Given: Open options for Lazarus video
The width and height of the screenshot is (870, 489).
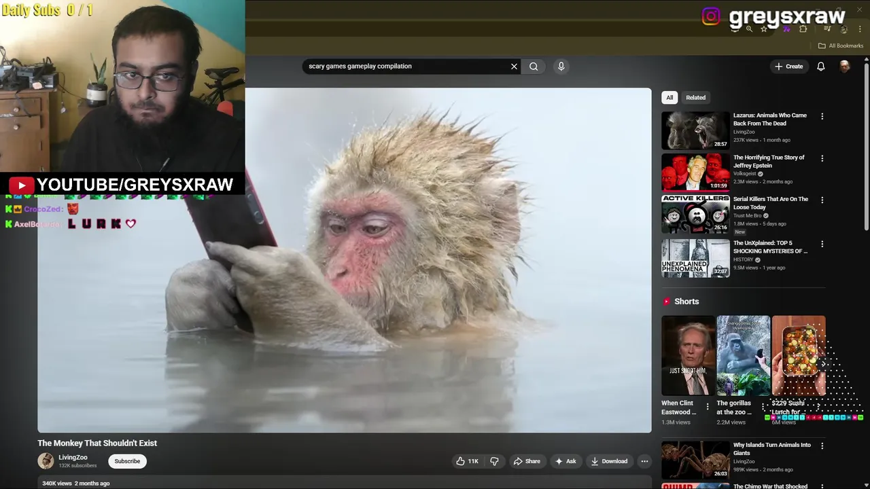Looking at the screenshot, I should pyautogui.click(x=822, y=116).
